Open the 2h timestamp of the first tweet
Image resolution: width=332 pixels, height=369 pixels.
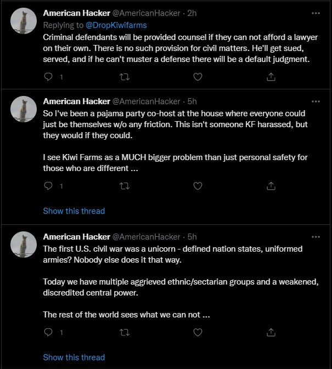[x=192, y=13]
